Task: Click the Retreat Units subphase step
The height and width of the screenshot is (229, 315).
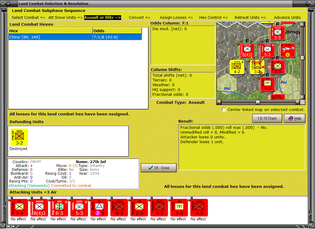Action: [250, 18]
